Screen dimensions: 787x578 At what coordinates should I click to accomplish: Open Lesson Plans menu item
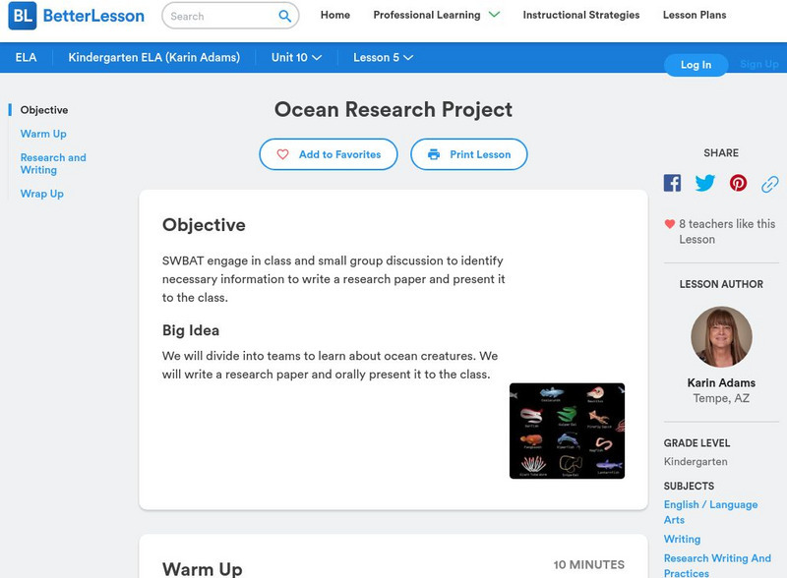[x=695, y=15]
